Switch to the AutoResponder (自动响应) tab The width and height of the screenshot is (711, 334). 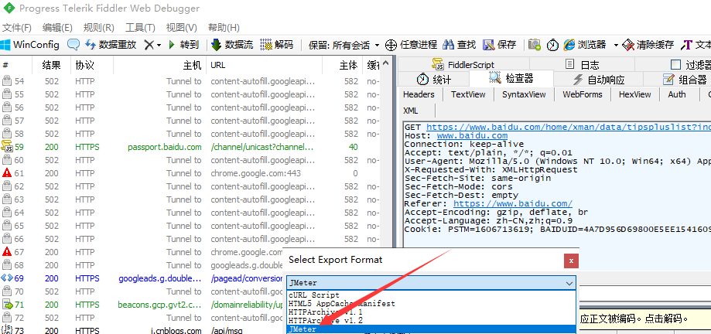tap(598, 79)
